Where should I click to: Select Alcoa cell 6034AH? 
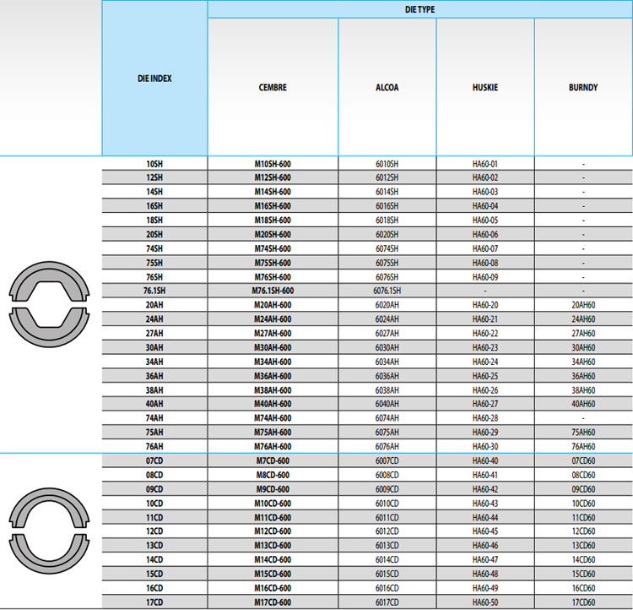(x=387, y=362)
